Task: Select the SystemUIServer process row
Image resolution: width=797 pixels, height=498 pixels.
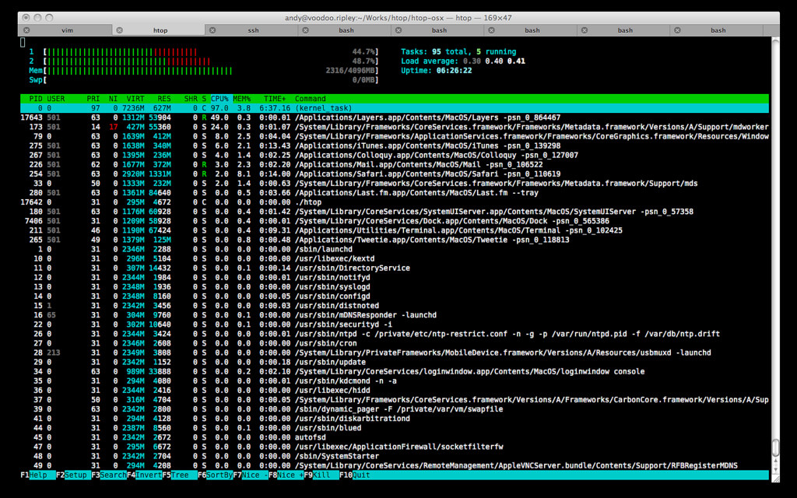Action: click(x=395, y=212)
